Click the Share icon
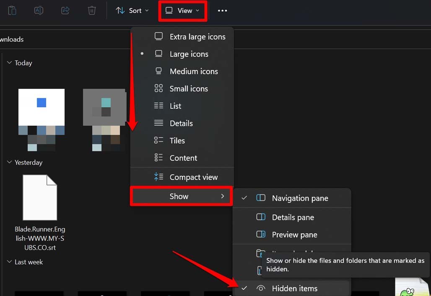Image resolution: width=431 pixels, height=296 pixels. tap(65, 10)
